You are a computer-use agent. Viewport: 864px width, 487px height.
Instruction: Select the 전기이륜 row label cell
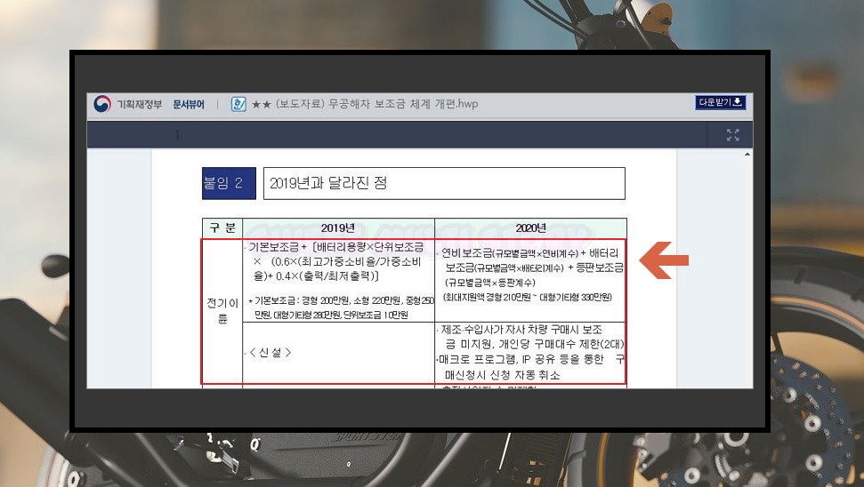(222, 311)
